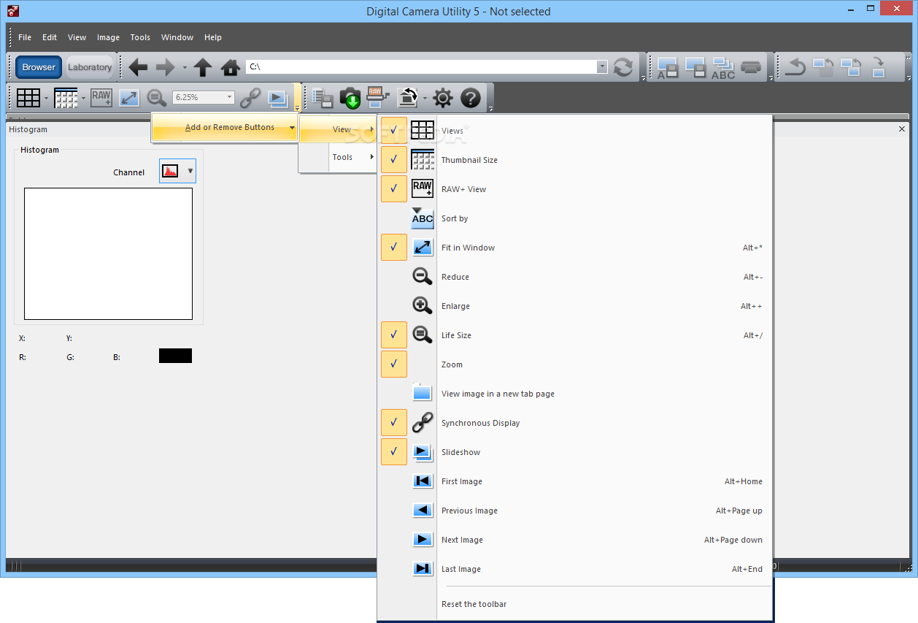The image size is (918, 623).
Task: Click rotate-and-save folder toolbar icon
Action: tap(407, 97)
